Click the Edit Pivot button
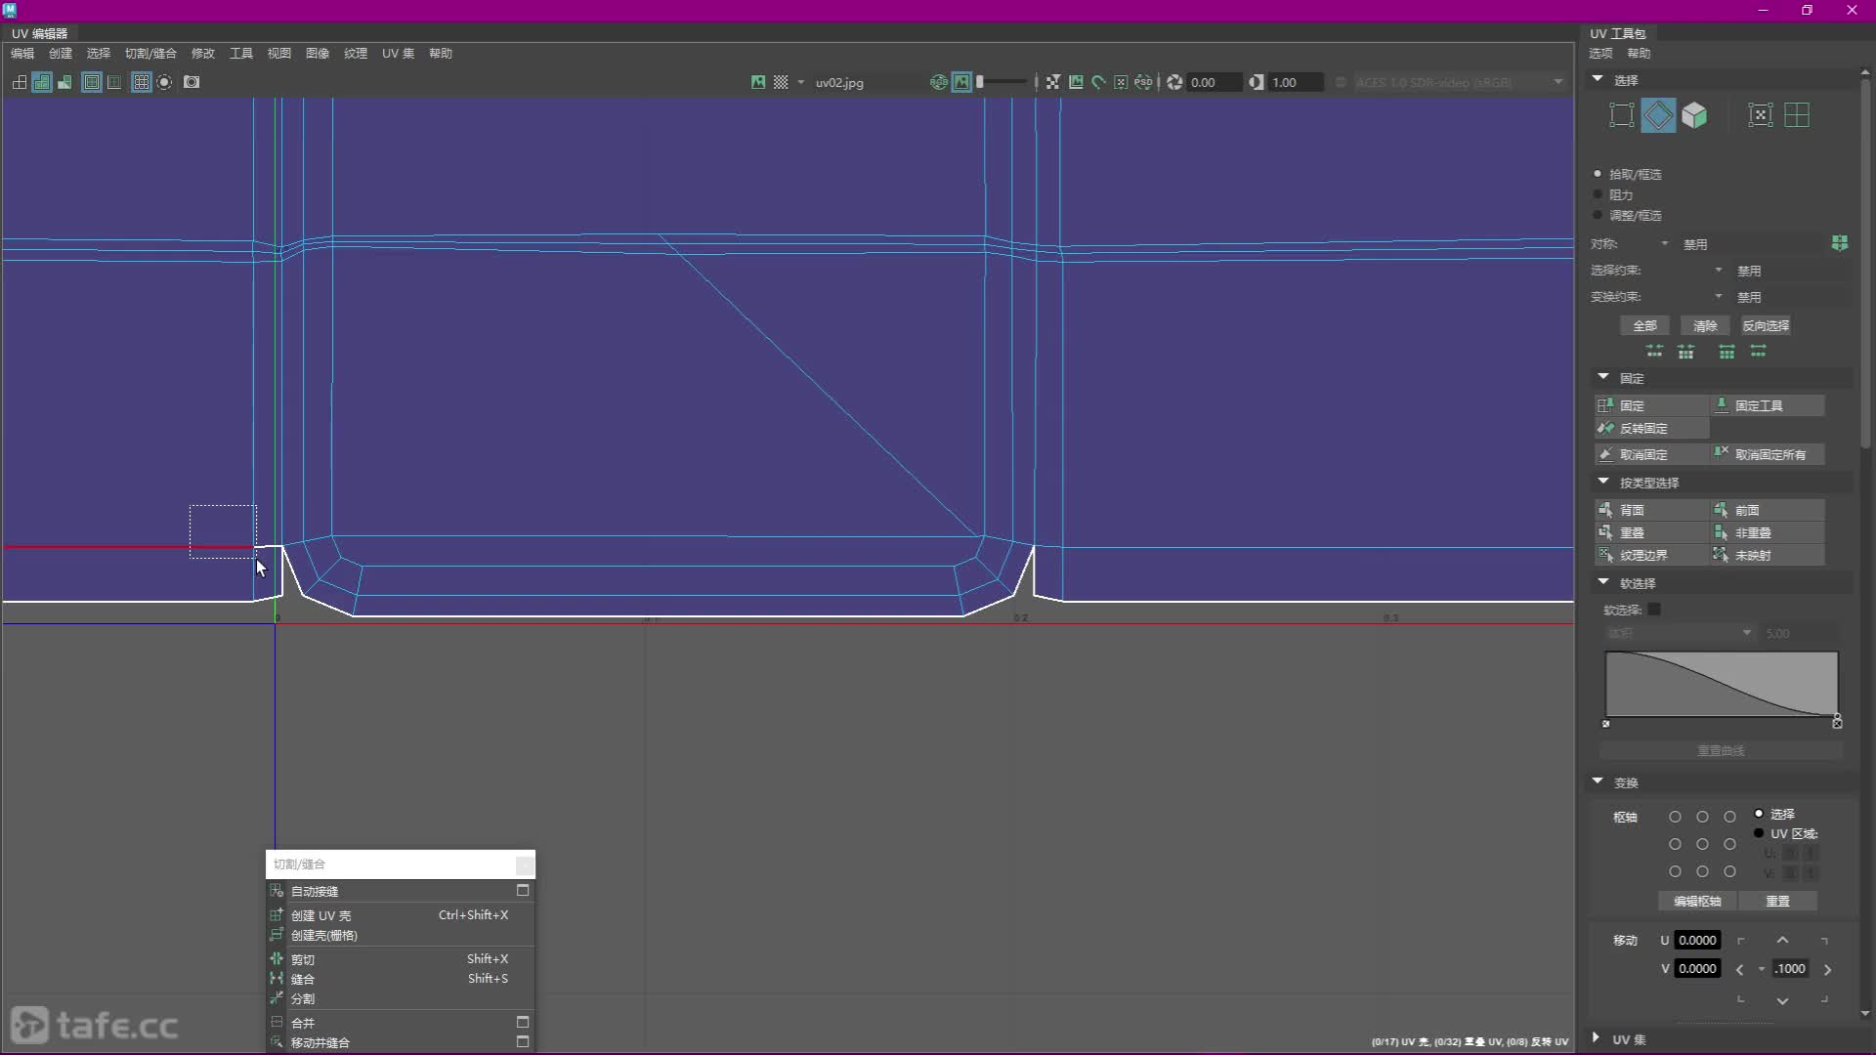This screenshot has height=1055, width=1876. pos(1696,901)
